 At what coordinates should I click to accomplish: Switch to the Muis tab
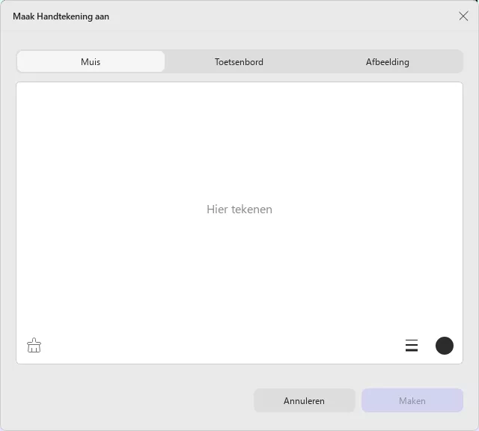91,61
